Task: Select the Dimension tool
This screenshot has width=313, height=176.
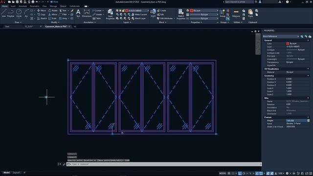Action: tap(87, 13)
